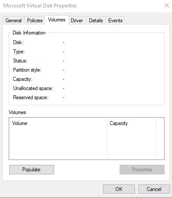Screen dimensions: 172x198
Task: Go to the Driver tab
Action: click(77, 21)
